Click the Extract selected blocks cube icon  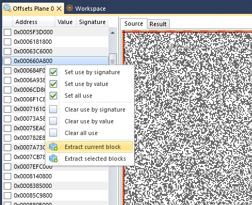pos(53,159)
